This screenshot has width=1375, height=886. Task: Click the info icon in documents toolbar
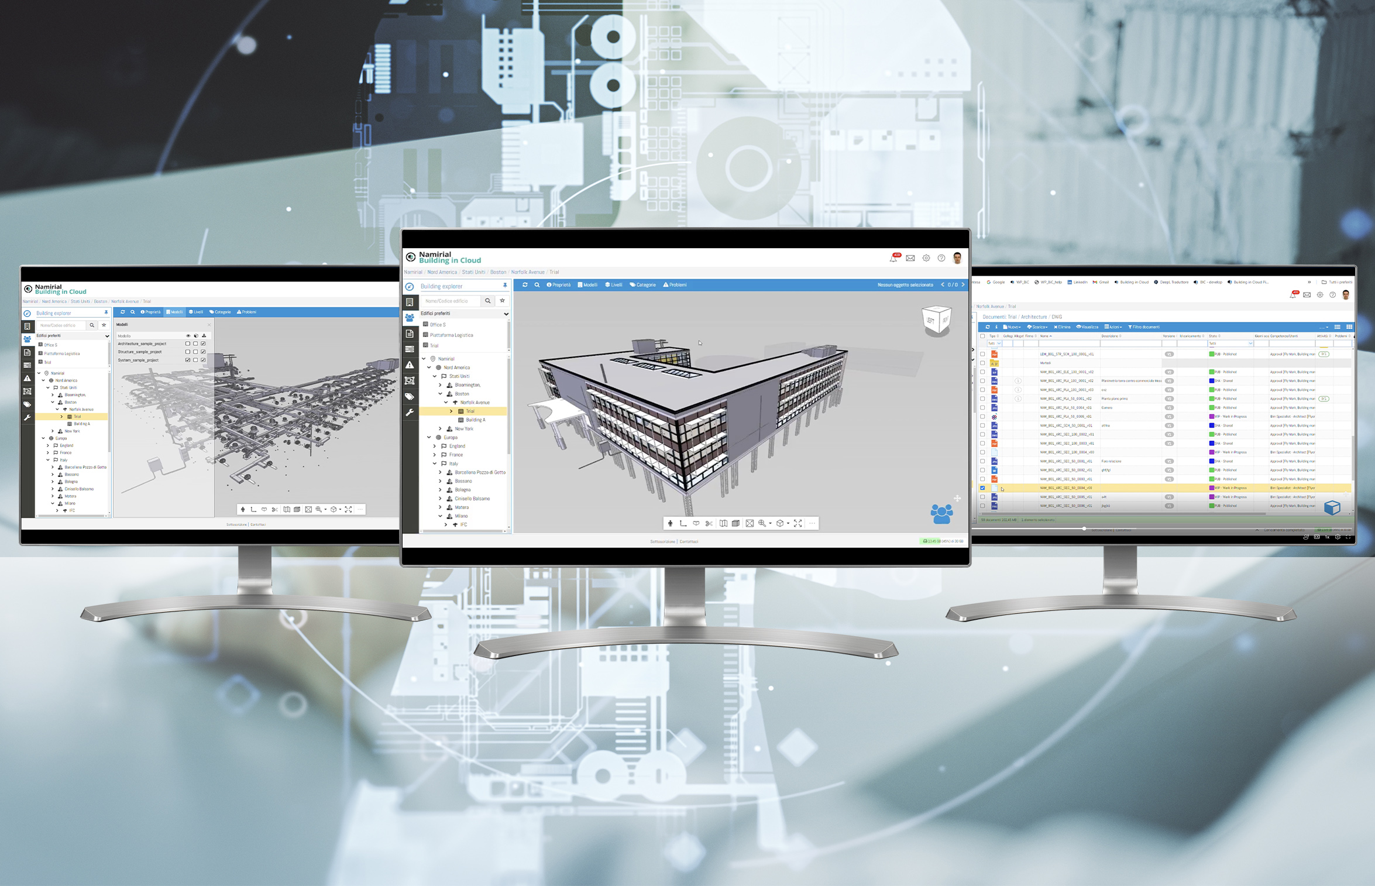click(x=996, y=327)
